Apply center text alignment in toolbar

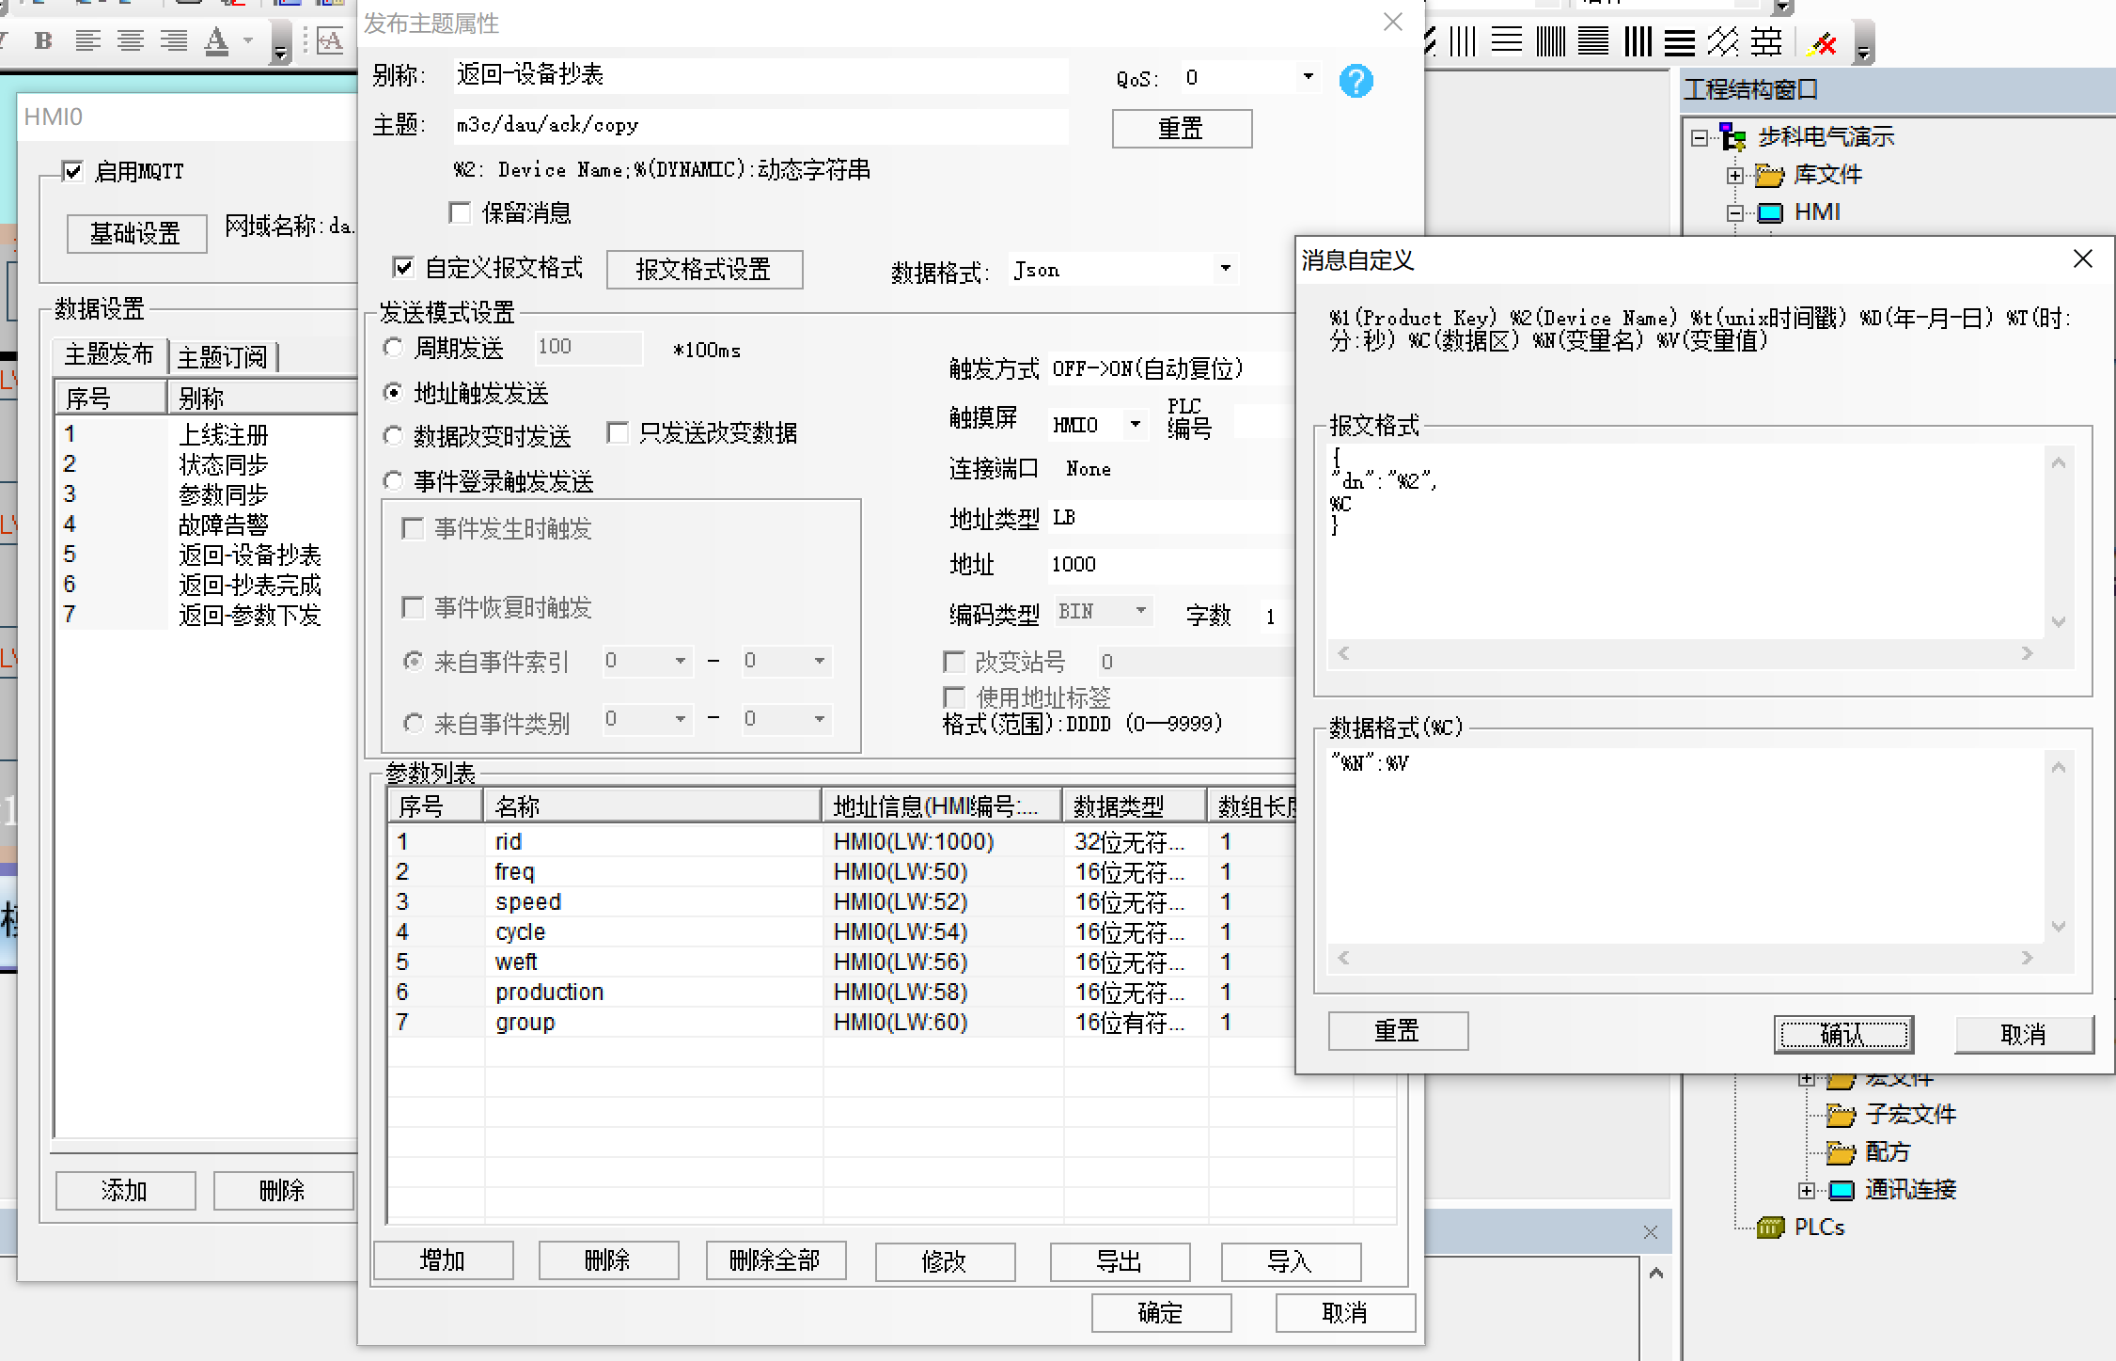pos(131,41)
